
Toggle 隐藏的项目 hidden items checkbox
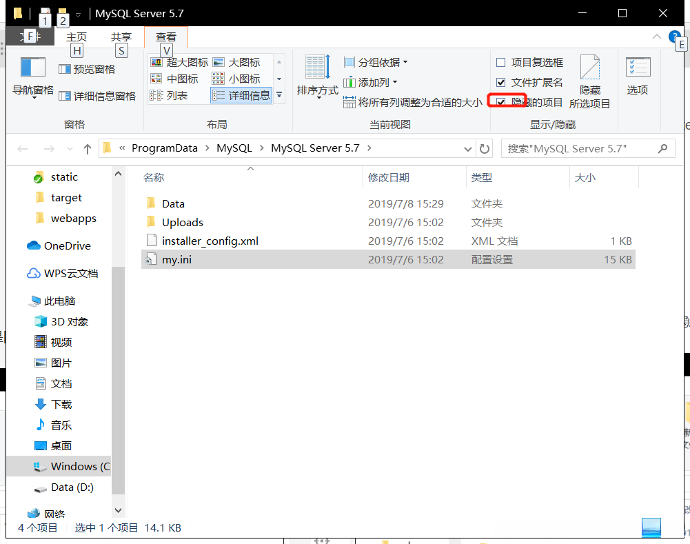[x=500, y=102]
